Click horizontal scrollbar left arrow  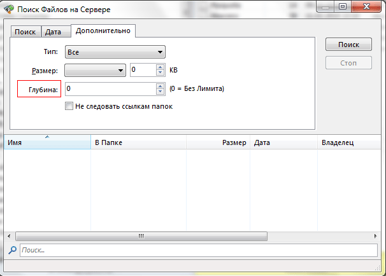pos(10,236)
